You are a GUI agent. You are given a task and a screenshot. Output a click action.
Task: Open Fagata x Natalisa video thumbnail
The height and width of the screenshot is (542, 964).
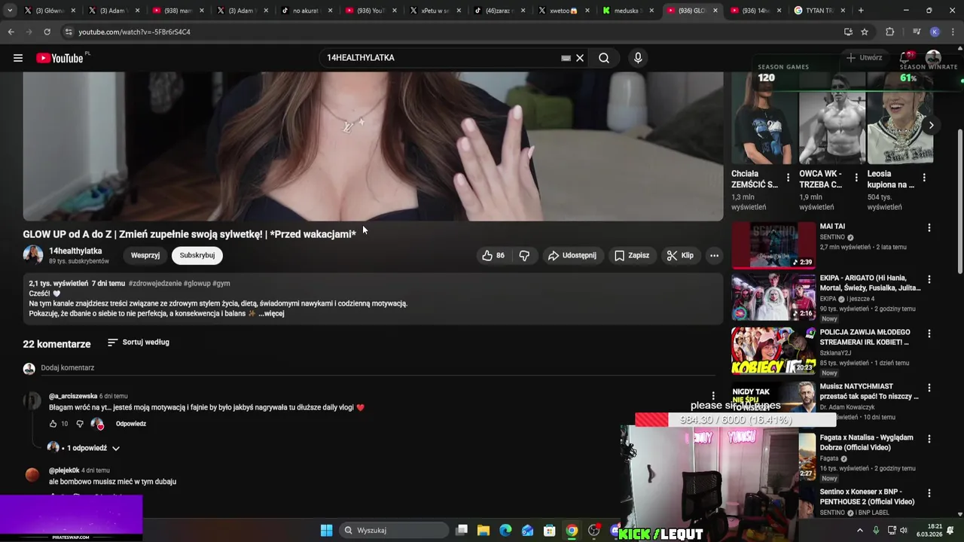pos(807,457)
